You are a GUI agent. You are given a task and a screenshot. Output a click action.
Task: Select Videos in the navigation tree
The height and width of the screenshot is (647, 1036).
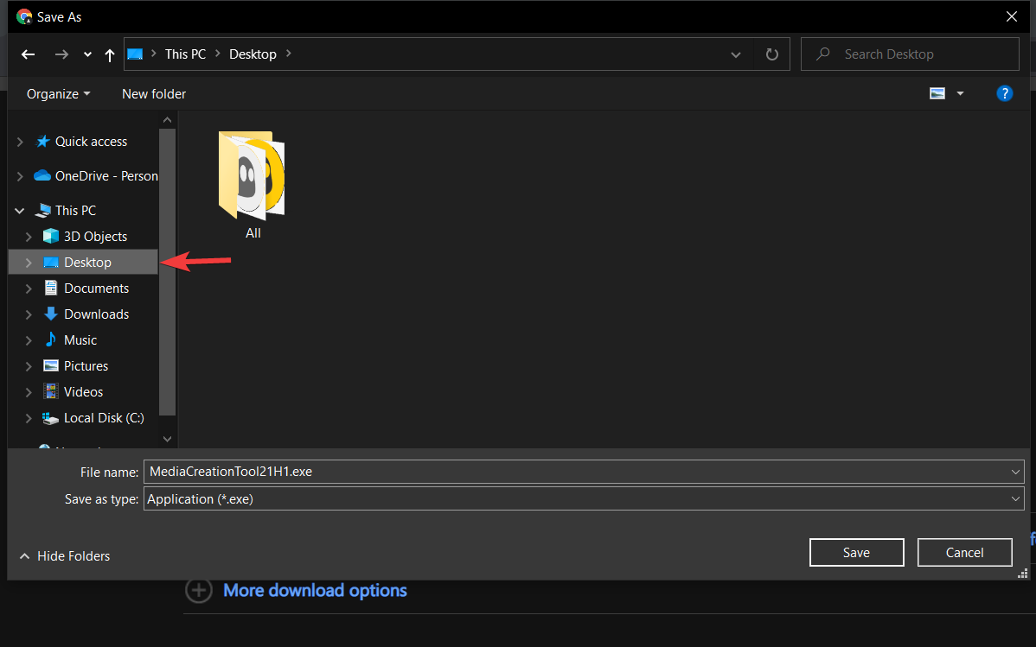(83, 391)
